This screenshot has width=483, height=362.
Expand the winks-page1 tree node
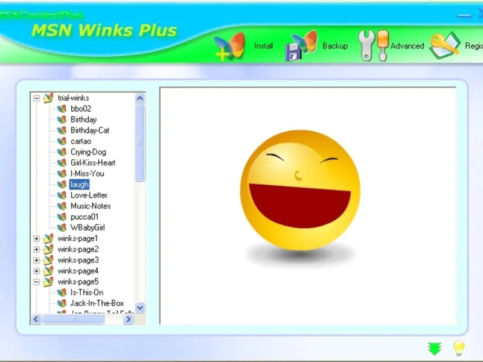36,239
